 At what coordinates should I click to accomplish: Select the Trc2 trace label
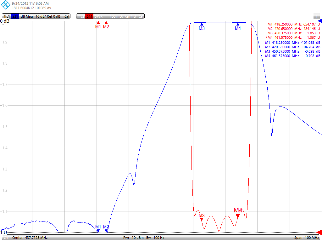(x=81, y=16)
